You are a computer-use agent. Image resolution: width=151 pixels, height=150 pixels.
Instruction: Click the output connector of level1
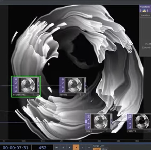click(x=85, y=85)
